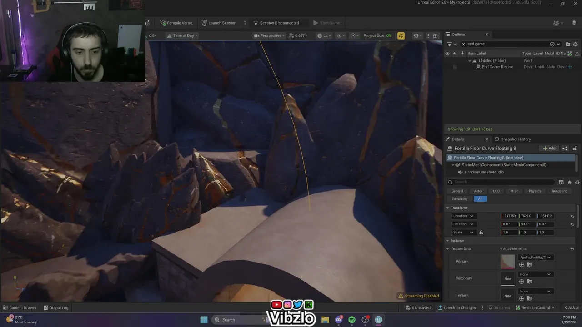Open Snapshot History tab

513,139
